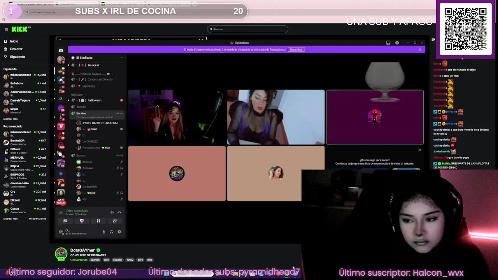This screenshot has width=498, height=280.
Task: Select user PeruanaGamer in voice list
Action: coord(100,148)
